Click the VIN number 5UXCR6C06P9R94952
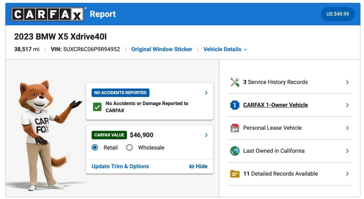 91,49
